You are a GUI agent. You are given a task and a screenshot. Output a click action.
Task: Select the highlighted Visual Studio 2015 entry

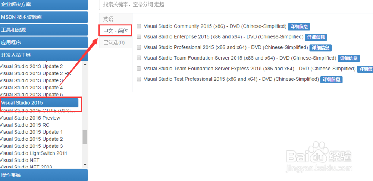39,103
